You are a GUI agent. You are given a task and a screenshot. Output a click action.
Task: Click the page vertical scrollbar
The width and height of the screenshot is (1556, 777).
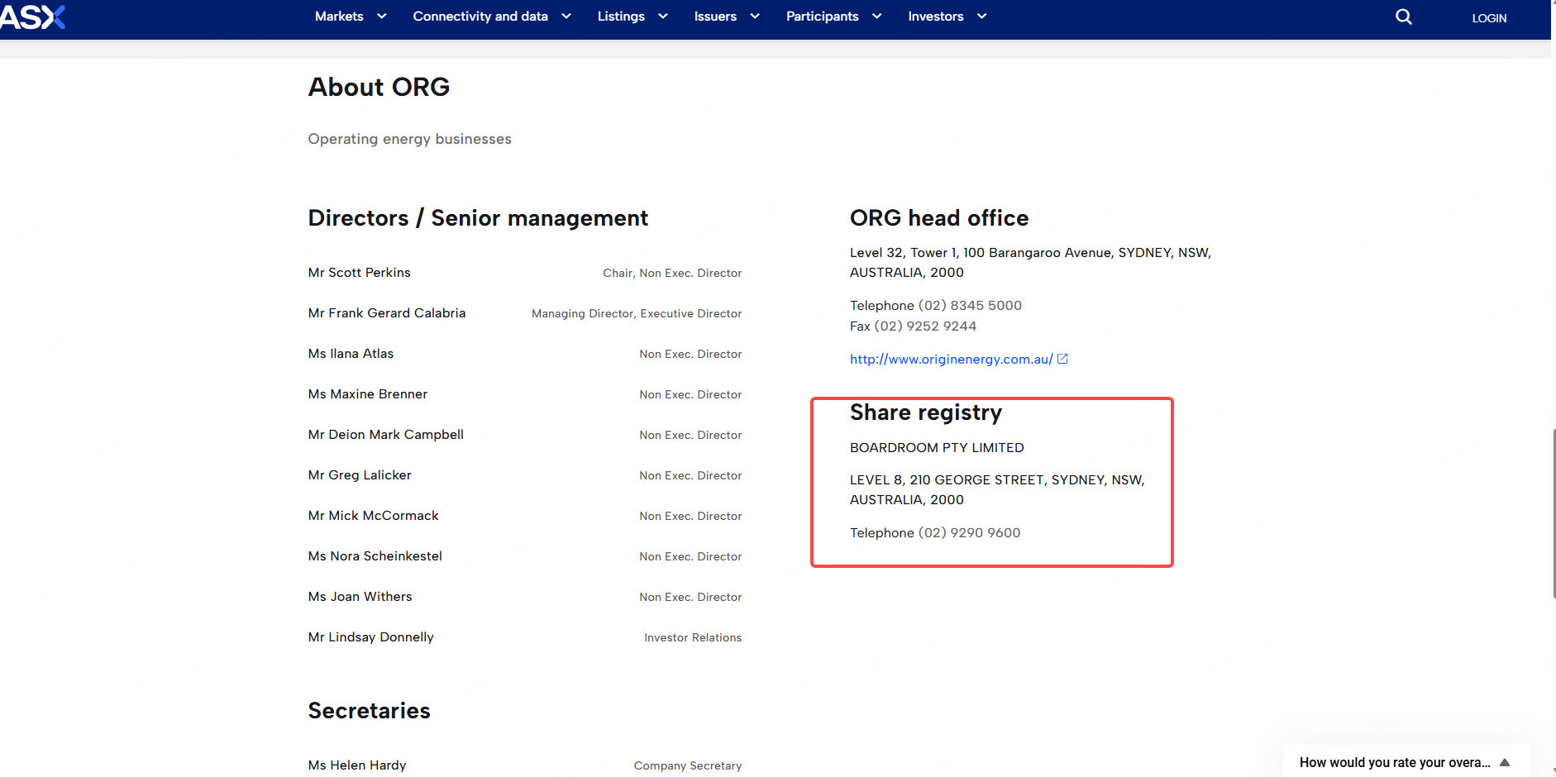[1554, 512]
